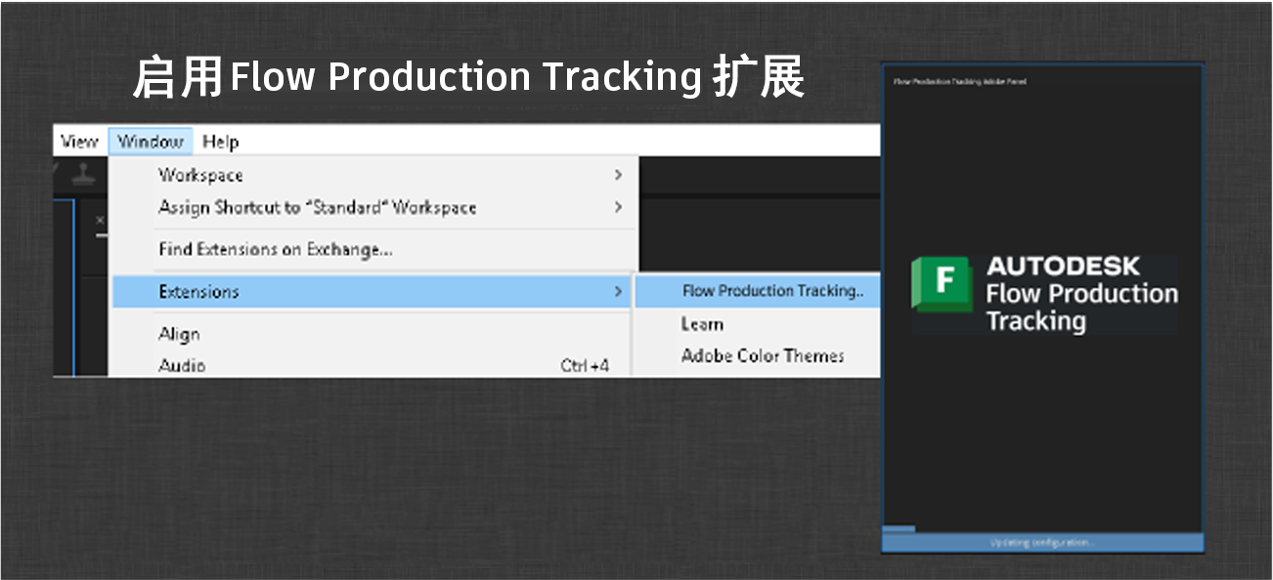Close the document tab with x icon
This screenshot has height=580, width=1273.
click(x=101, y=221)
